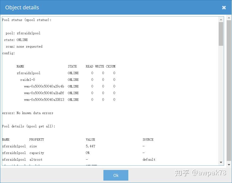The image size is (232, 183).
Task: Click the outer scrollbar up arrow
Action: (x=229, y=18)
